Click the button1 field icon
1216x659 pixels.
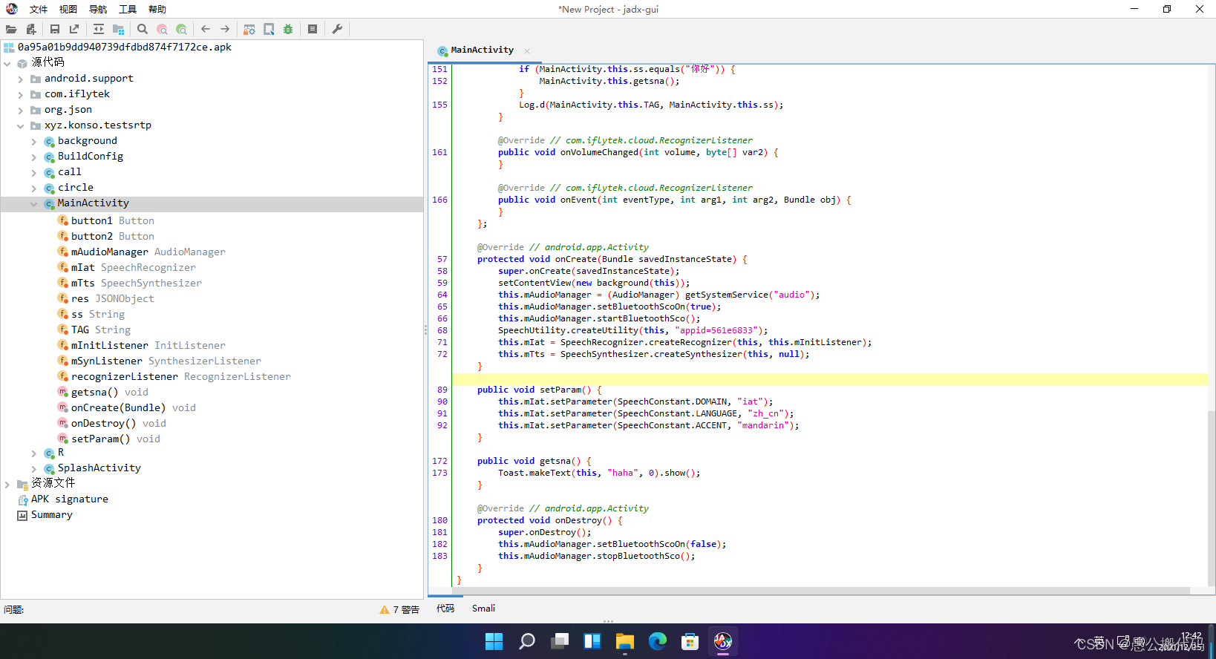tap(63, 220)
